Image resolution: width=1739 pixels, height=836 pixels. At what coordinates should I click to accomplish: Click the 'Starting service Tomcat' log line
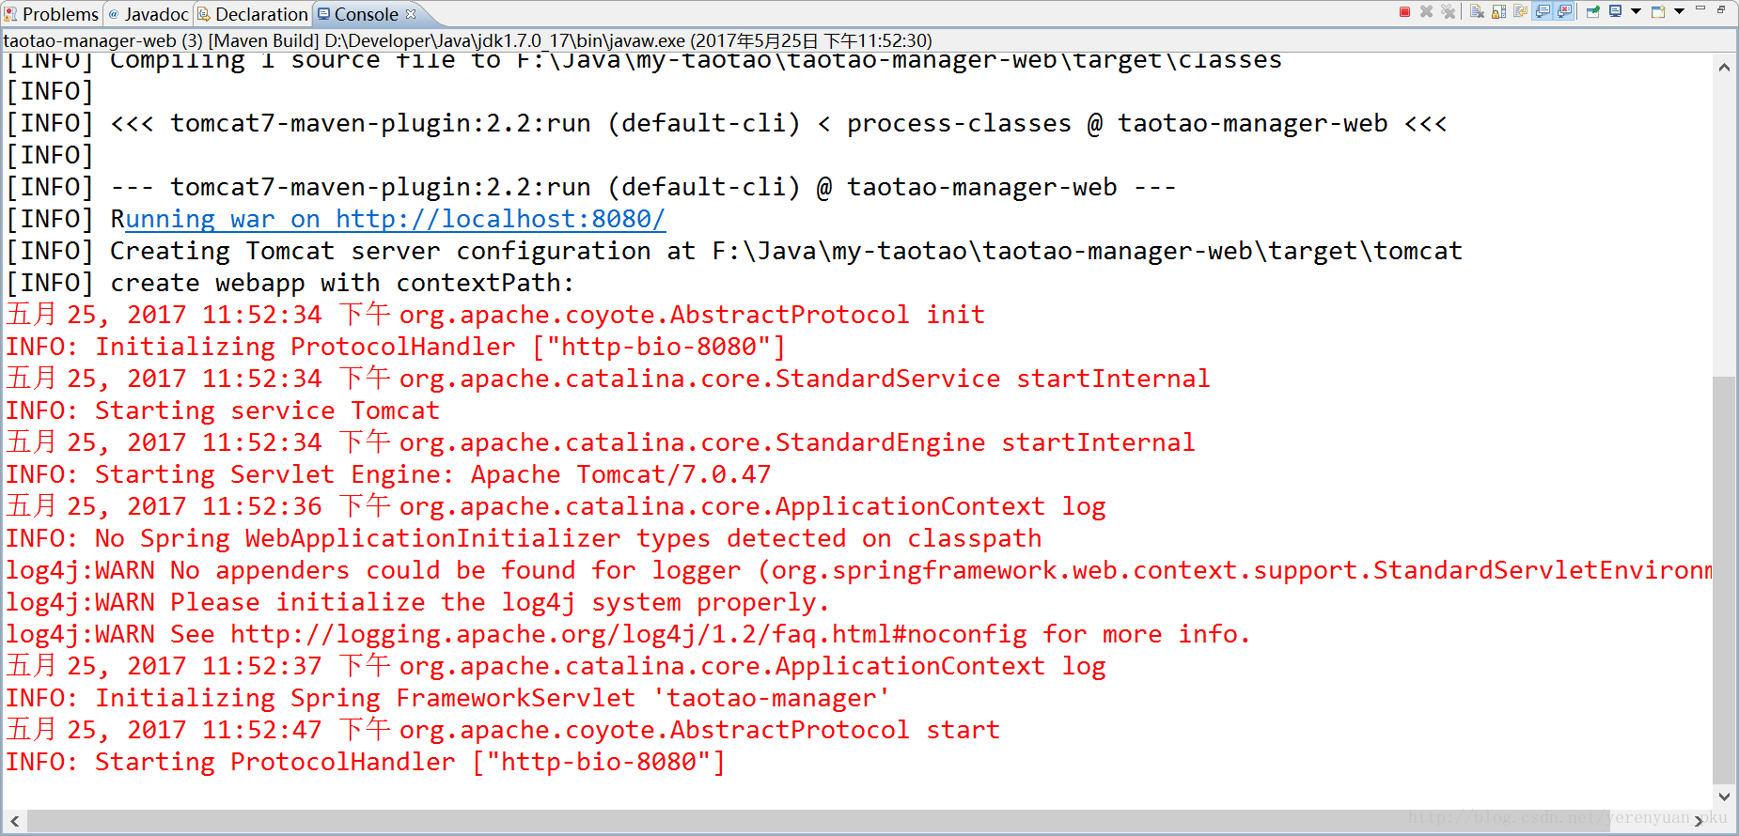point(223,410)
